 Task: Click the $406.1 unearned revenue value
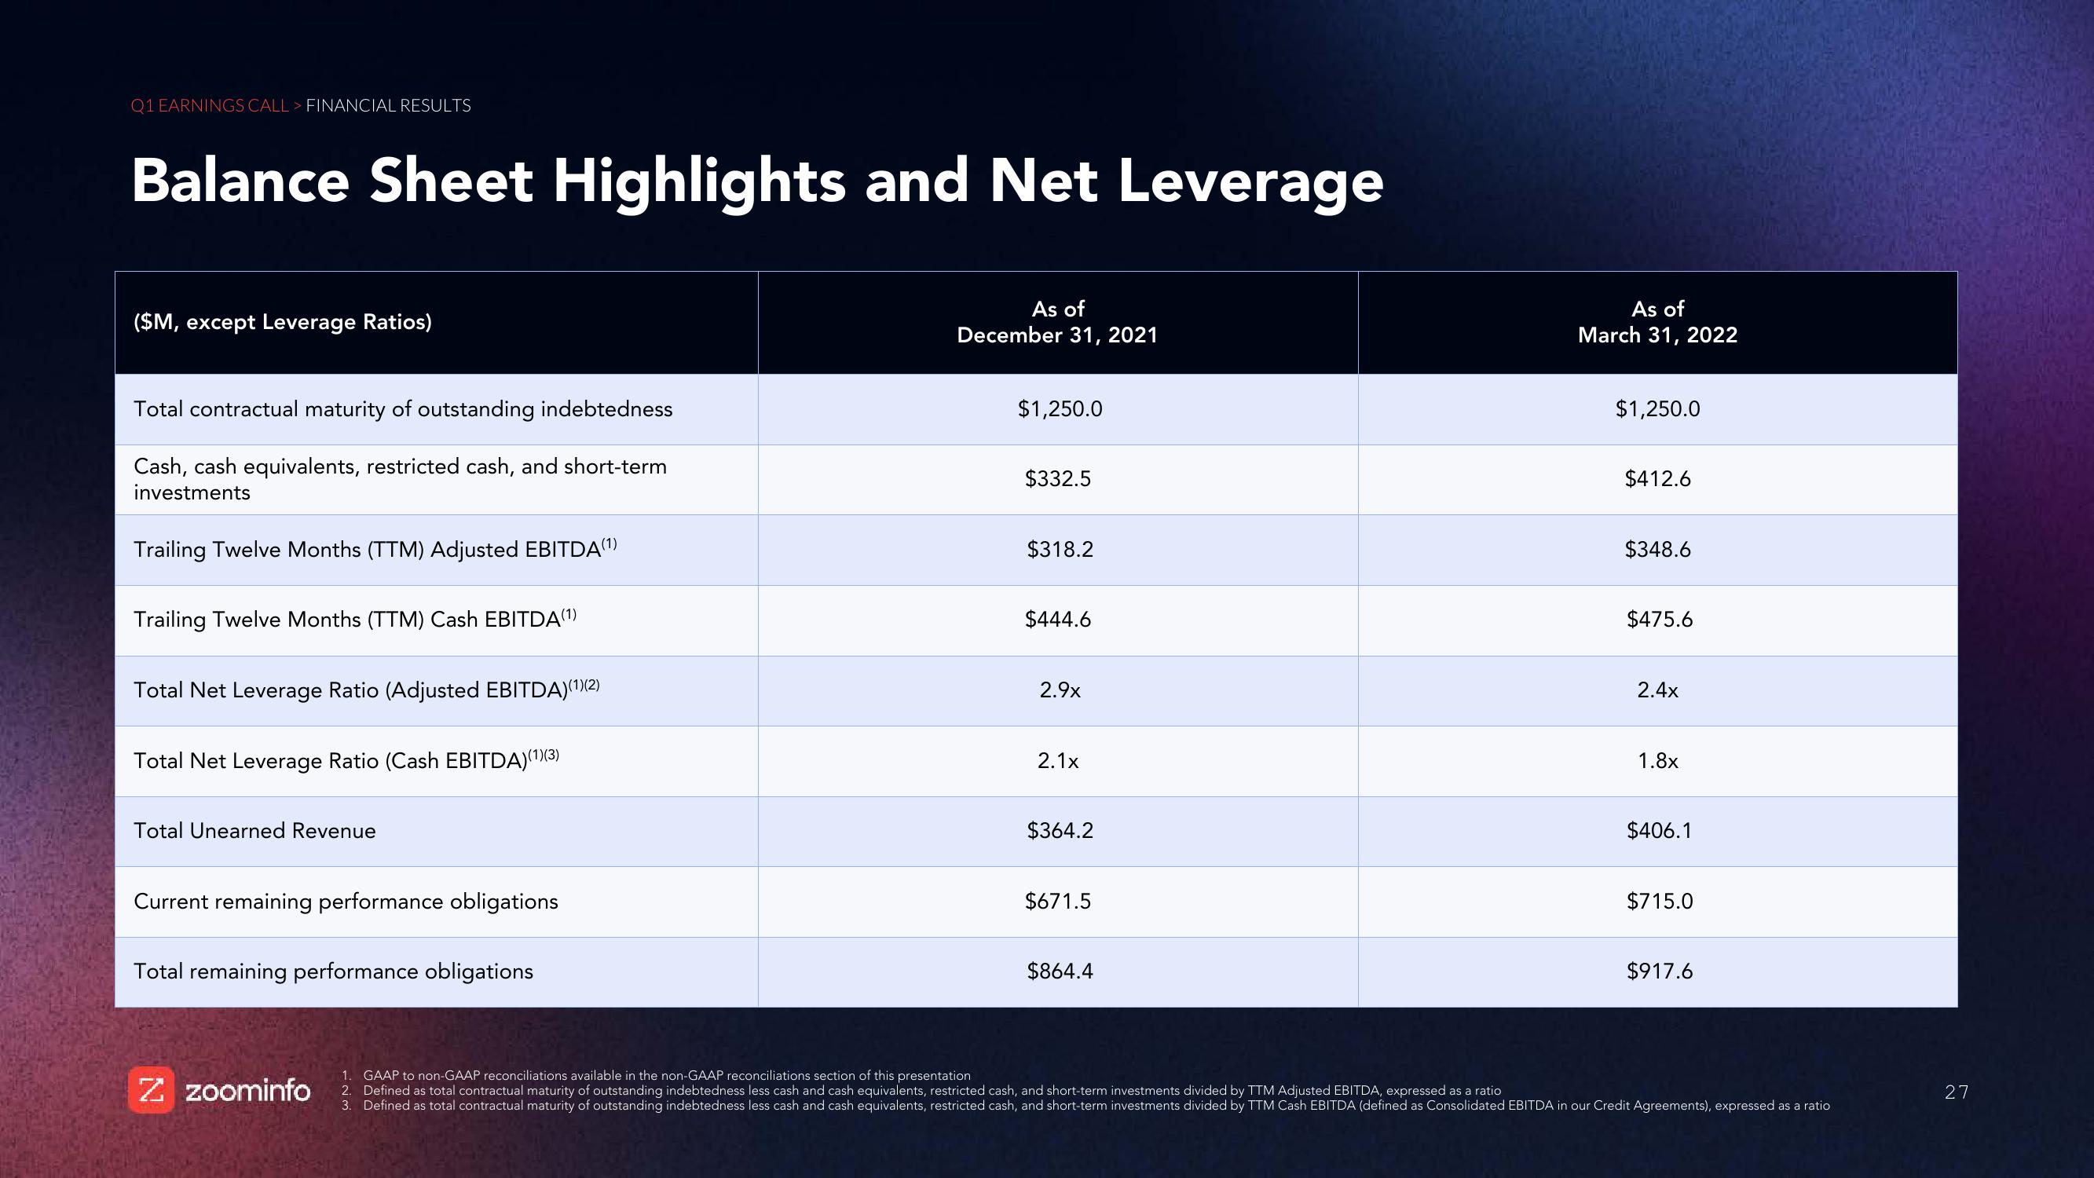1659,831
